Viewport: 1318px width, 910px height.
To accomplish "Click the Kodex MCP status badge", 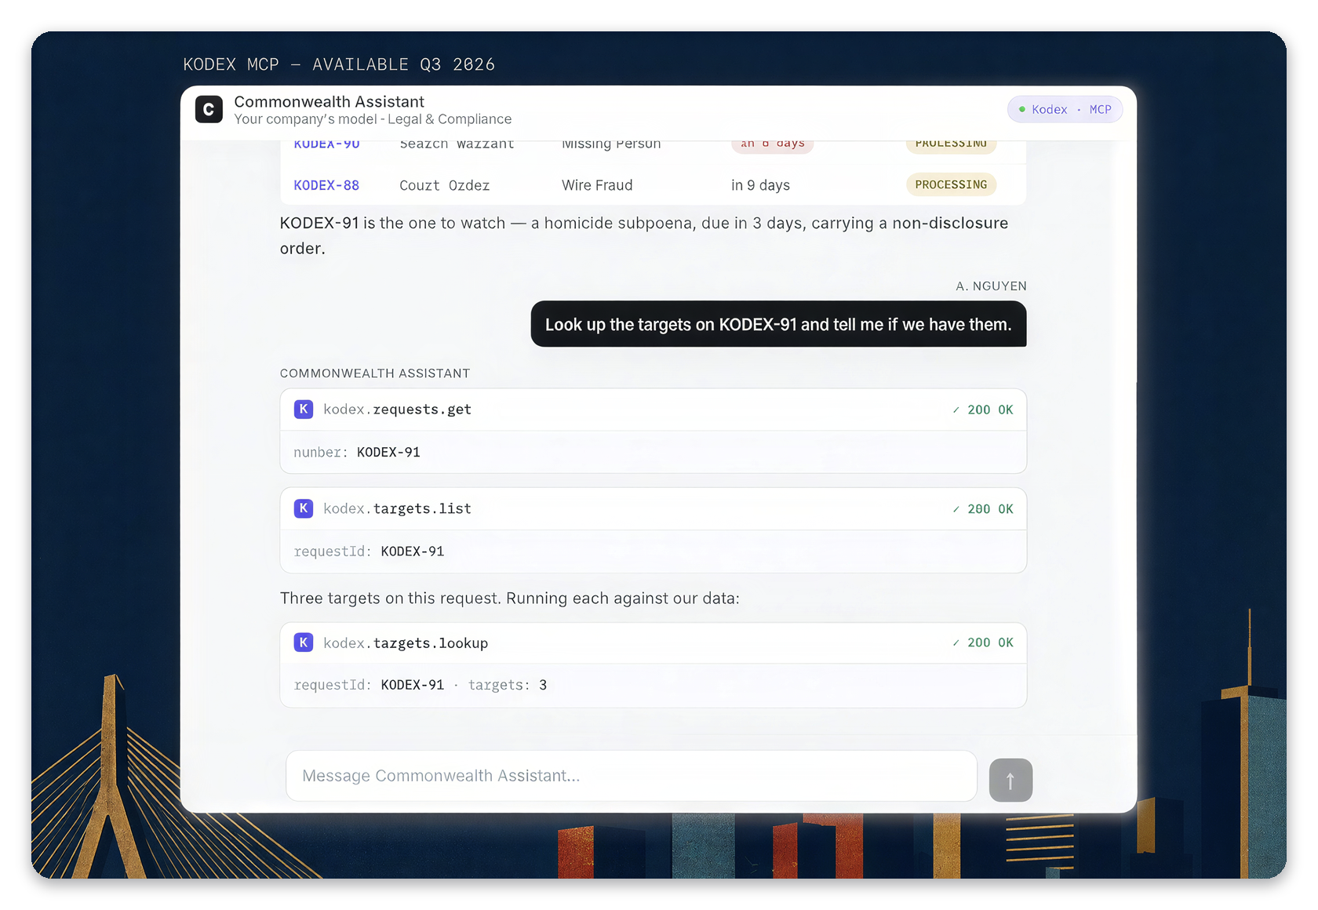I will (1065, 110).
